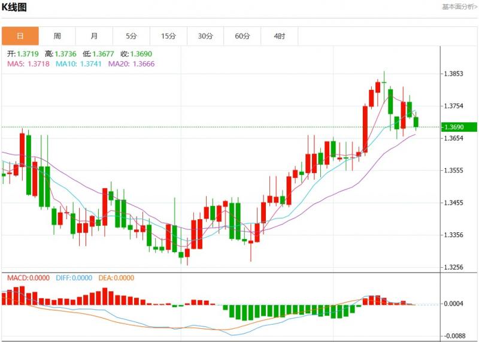Click the rightmost green candlestick
This screenshot has height=342, width=479.
point(417,122)
